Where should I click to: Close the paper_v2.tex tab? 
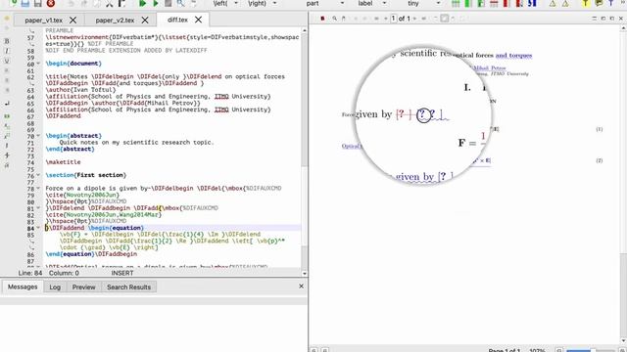pyautogui.click(x=145, y=20)
